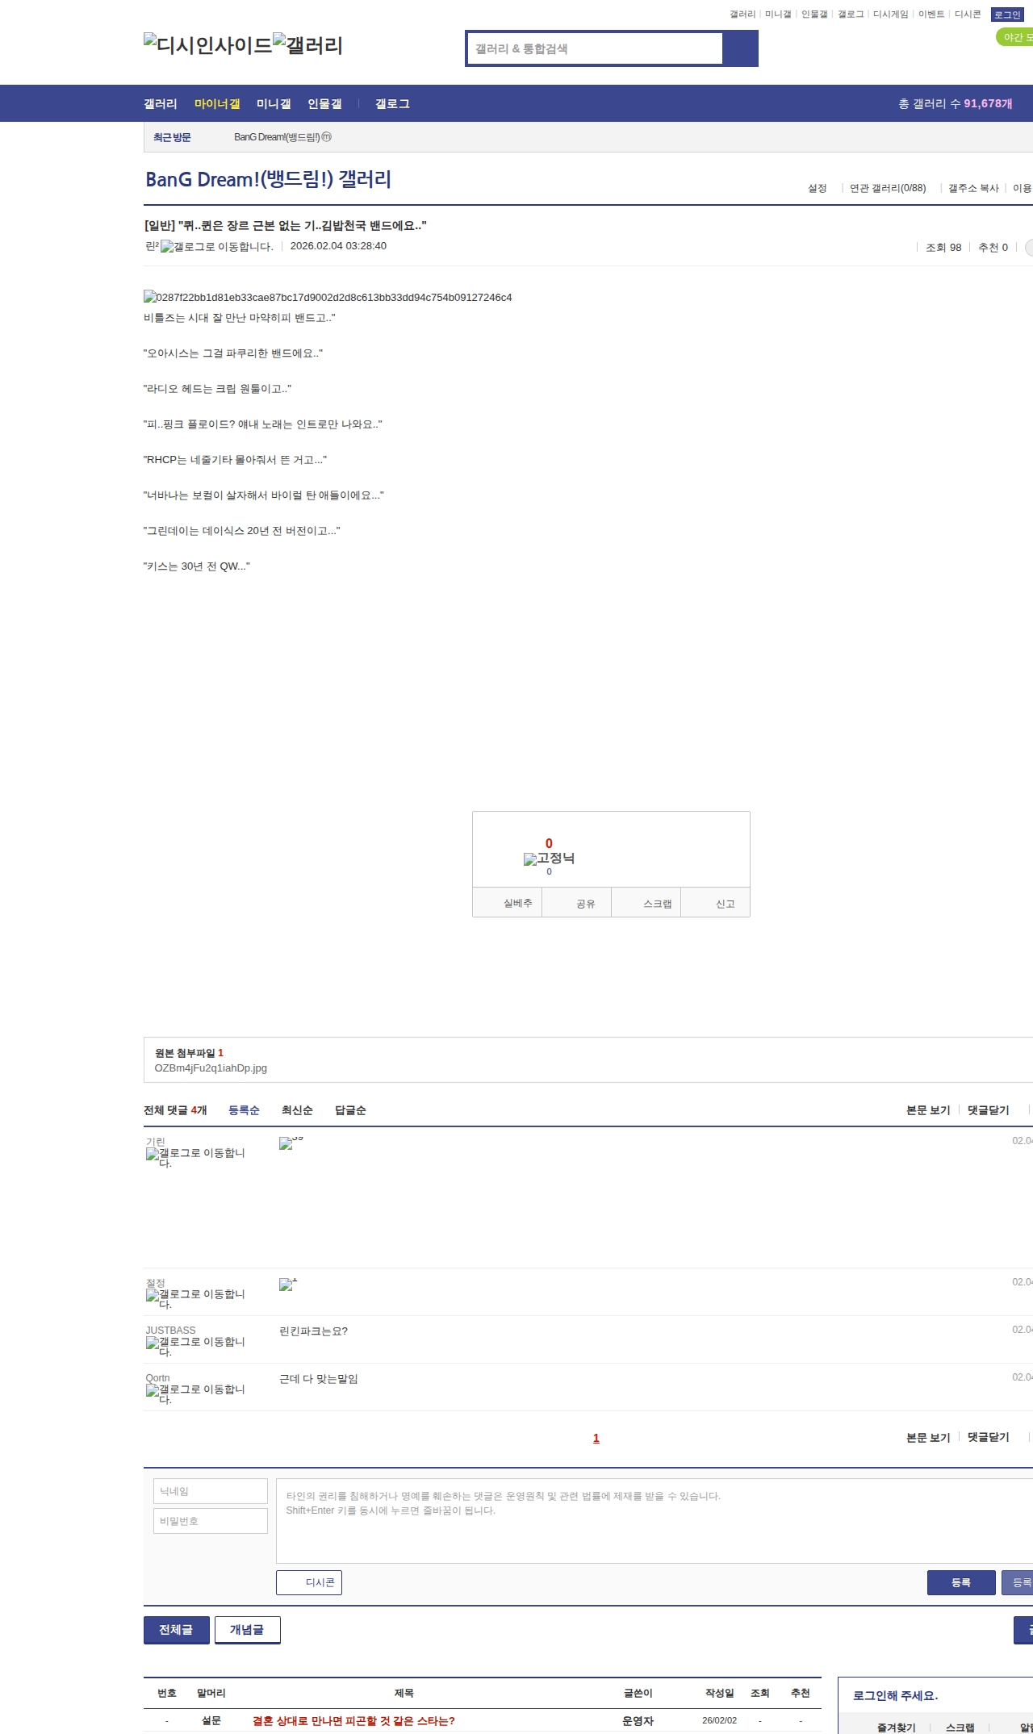
Task: Open 인물갤 in the blue navigation bar
Action: (324, 104)
